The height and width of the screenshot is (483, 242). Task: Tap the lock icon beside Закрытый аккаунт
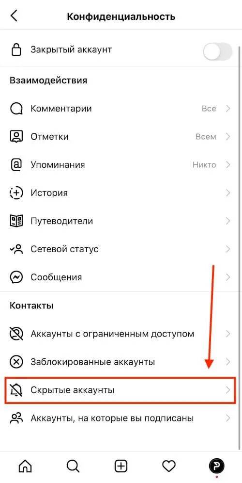coord(16,49)
